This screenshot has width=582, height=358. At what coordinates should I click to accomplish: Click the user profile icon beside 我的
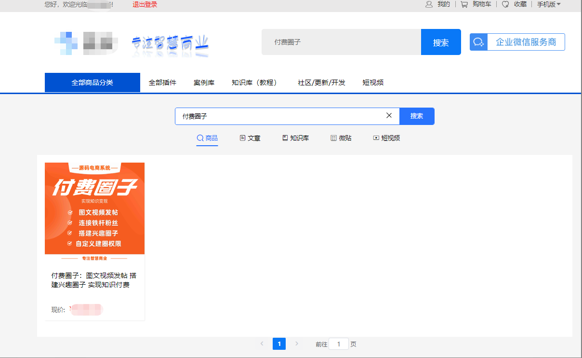(x=429, y=4)
